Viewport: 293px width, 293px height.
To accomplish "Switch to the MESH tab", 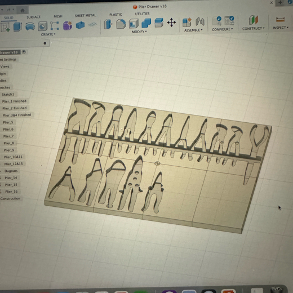I will pyautogui.click(x=58, y=16).
